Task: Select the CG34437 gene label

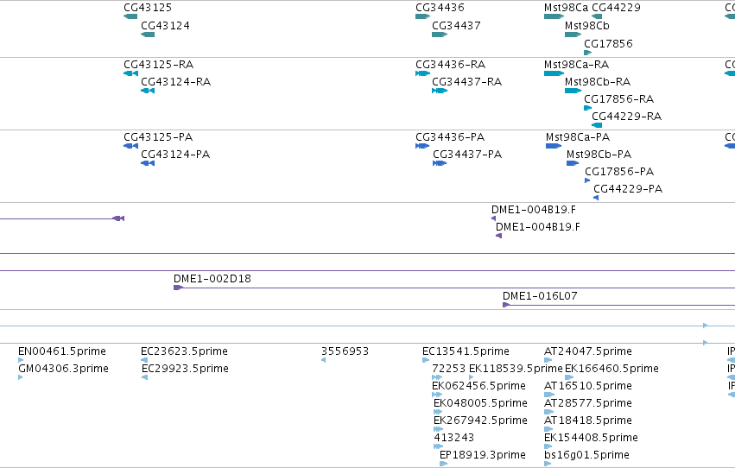Action: [x=456, y=26]
